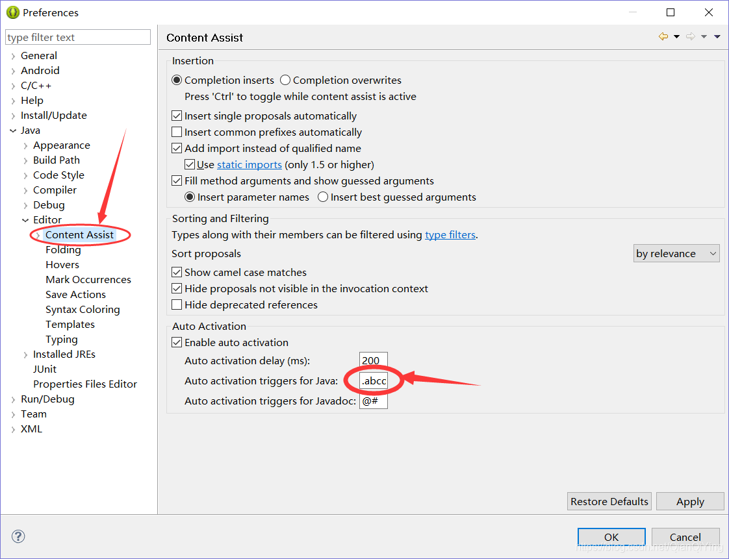Click the Eclipse logo in the title bar

[14, 12]
